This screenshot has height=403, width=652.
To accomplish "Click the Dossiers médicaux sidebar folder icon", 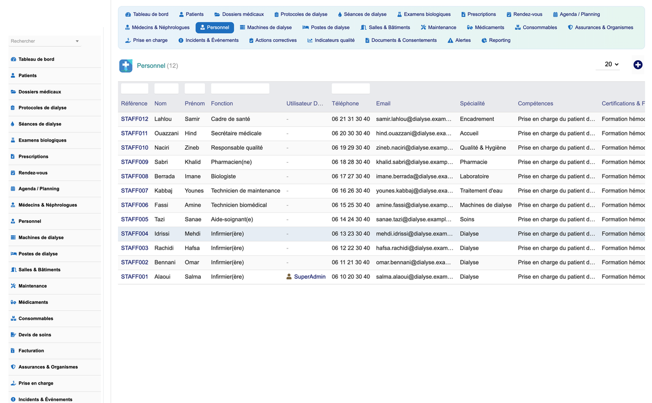I will tap(13, 92).
